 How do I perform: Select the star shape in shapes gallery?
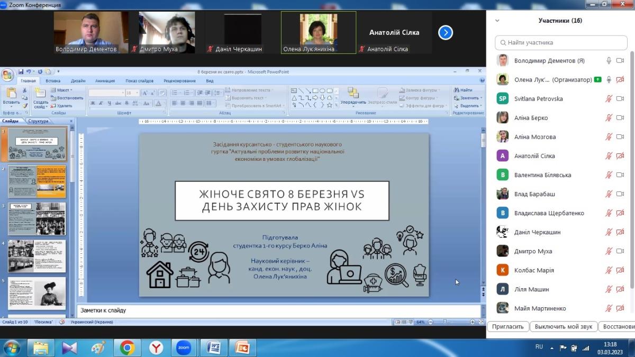click(330, 105)
